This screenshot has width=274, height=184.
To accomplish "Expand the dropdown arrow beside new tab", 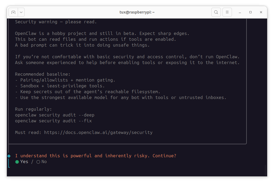I will click(x=21, y=12).
